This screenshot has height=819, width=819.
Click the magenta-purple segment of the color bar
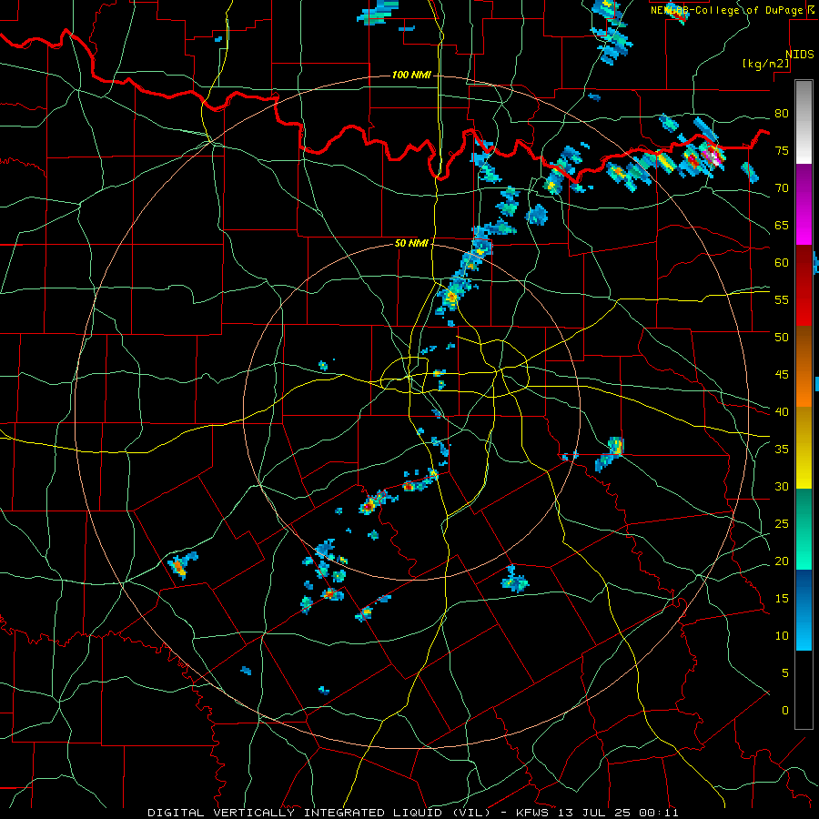coord(804,205)
